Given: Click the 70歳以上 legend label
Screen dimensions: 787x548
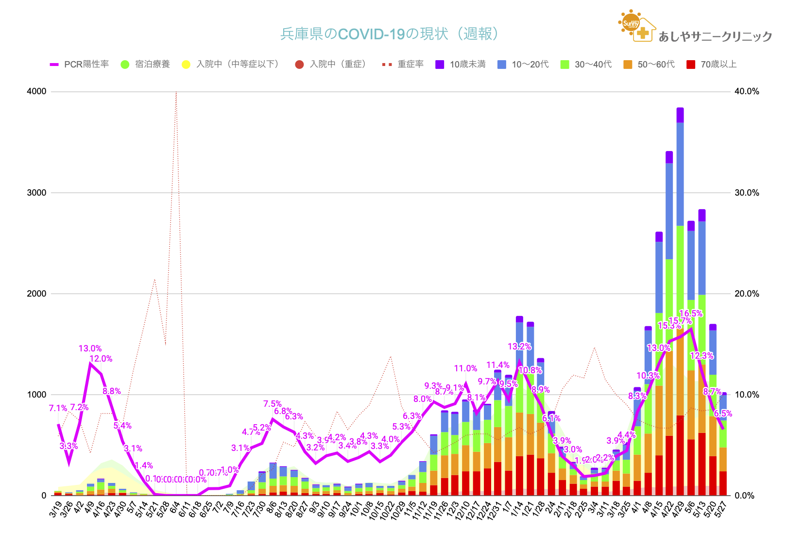Looking at the screenshot, I should (x=718, y=65).
